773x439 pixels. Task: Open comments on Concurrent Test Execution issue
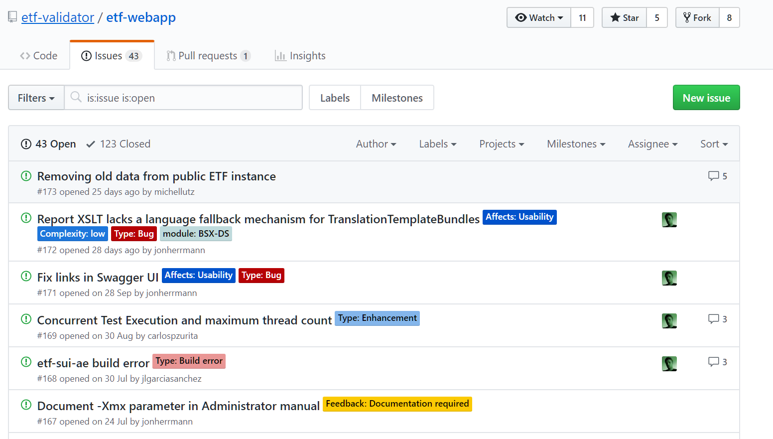click(718, 319)
